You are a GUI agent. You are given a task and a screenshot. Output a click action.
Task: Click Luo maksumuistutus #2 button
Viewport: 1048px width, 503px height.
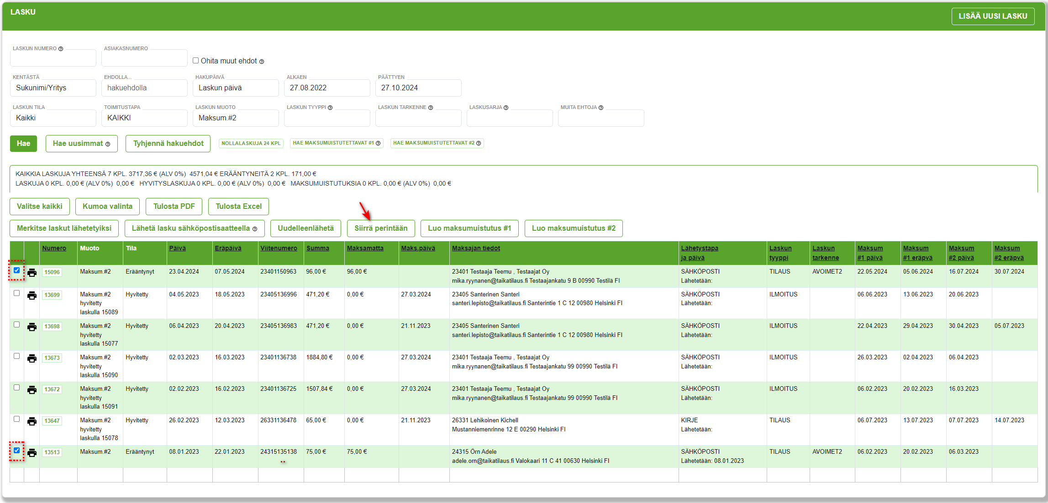[574, 228]
